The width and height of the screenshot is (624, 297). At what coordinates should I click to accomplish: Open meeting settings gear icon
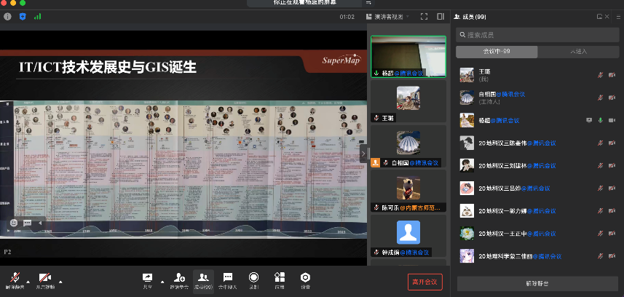[x=305, y=279]
